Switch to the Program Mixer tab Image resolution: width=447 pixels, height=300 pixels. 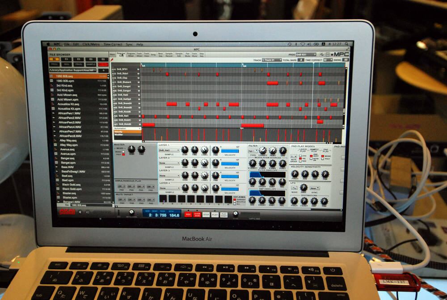click(x=131, y=54)
